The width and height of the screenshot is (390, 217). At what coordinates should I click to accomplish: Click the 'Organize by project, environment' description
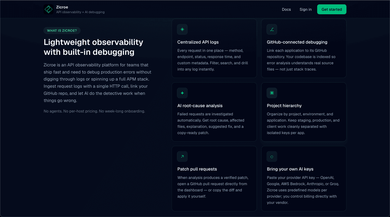click(x=303, y=124)
